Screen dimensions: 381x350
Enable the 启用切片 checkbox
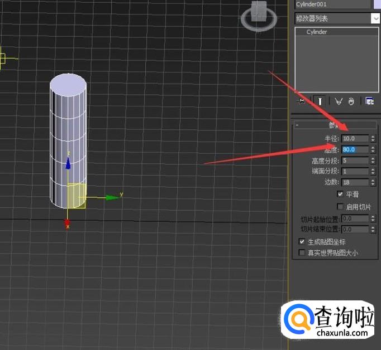(x=340, y=207)
